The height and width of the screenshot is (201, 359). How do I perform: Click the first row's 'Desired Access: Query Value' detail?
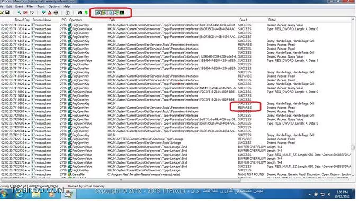[x=285, y=25]
